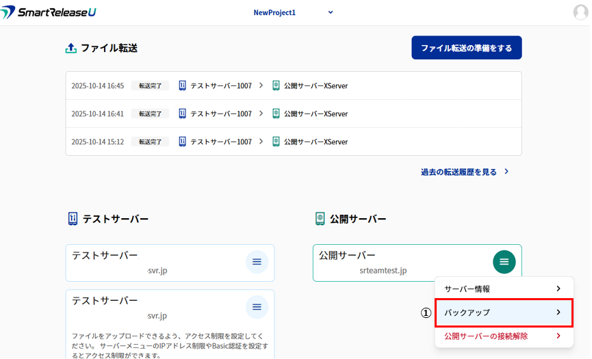Image resolution: width=592 pixels, height=359 pixels.
Task: Open the second test server hamburger menu
Action: coord(257,307)
